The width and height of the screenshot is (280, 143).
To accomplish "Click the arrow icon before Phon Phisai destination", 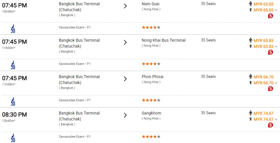I will (x=125, y=79).
